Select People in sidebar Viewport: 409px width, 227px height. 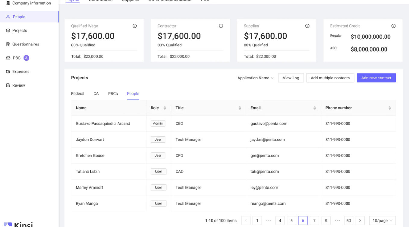pos(29,17)
